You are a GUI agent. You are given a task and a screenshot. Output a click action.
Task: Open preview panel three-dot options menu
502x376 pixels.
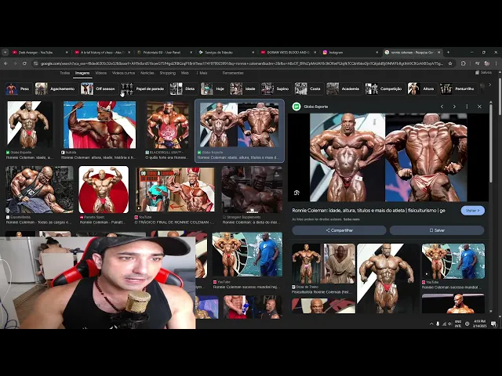click(467, 107)
